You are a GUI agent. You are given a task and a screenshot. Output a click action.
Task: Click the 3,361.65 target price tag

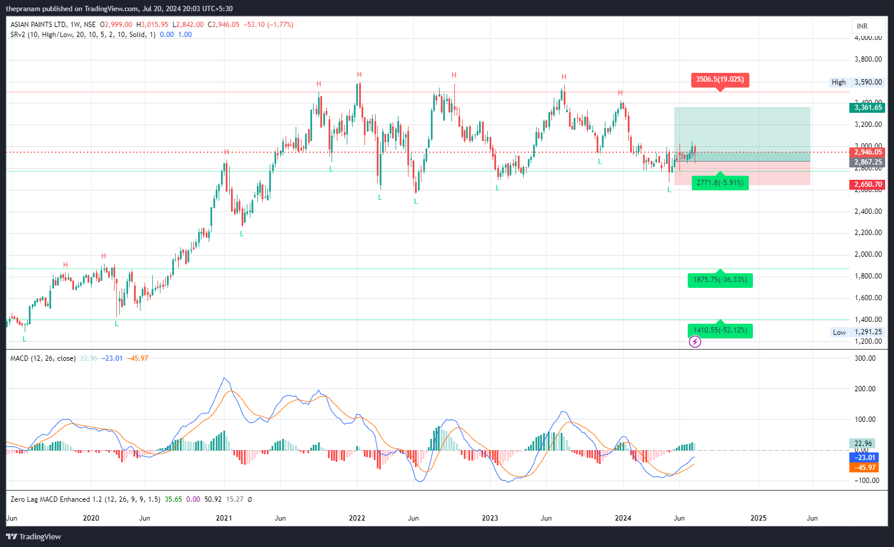click(x=868, y=108)
